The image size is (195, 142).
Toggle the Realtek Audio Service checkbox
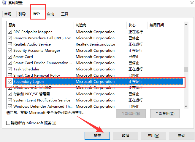10,44
